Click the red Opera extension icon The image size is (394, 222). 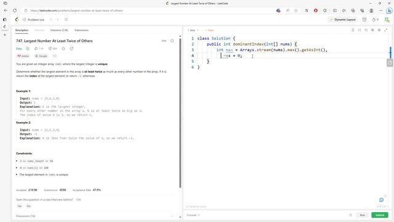click(316, 10)
